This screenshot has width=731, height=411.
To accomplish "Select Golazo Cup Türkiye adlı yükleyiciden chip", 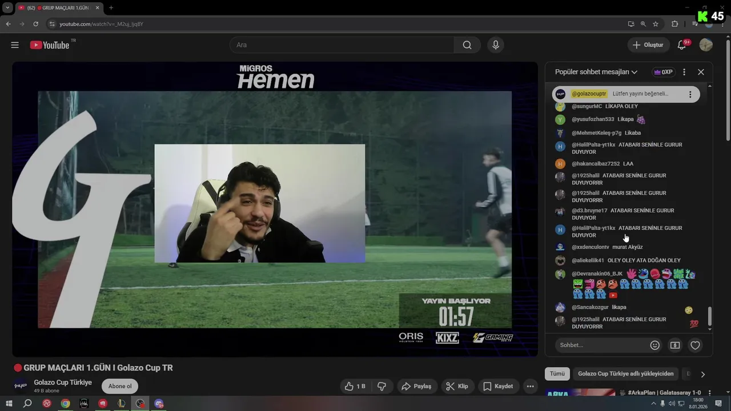I will pyautogui.click(x=626, y=374).
